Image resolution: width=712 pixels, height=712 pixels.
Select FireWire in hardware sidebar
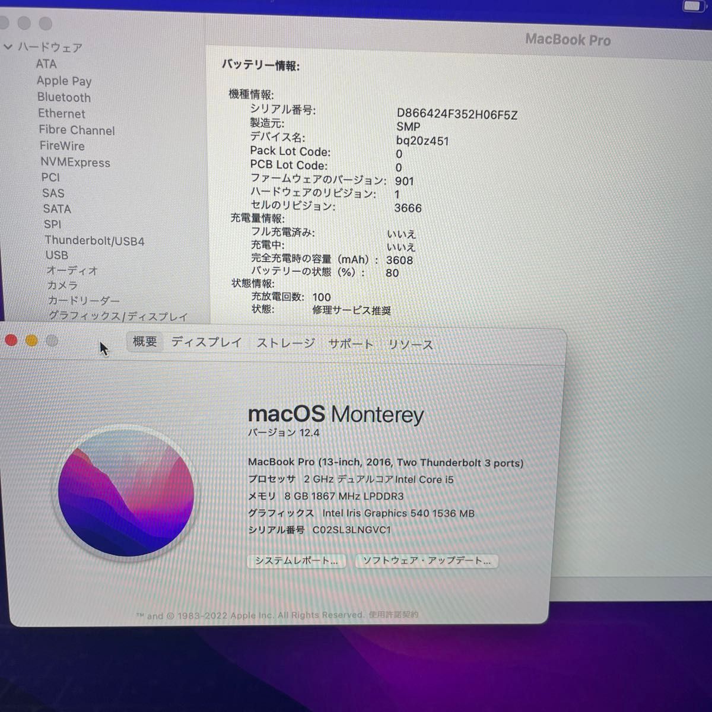pos(62,146)
